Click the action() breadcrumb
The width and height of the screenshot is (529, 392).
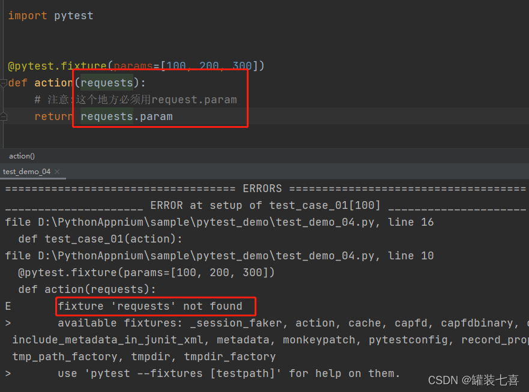point(22,156)
